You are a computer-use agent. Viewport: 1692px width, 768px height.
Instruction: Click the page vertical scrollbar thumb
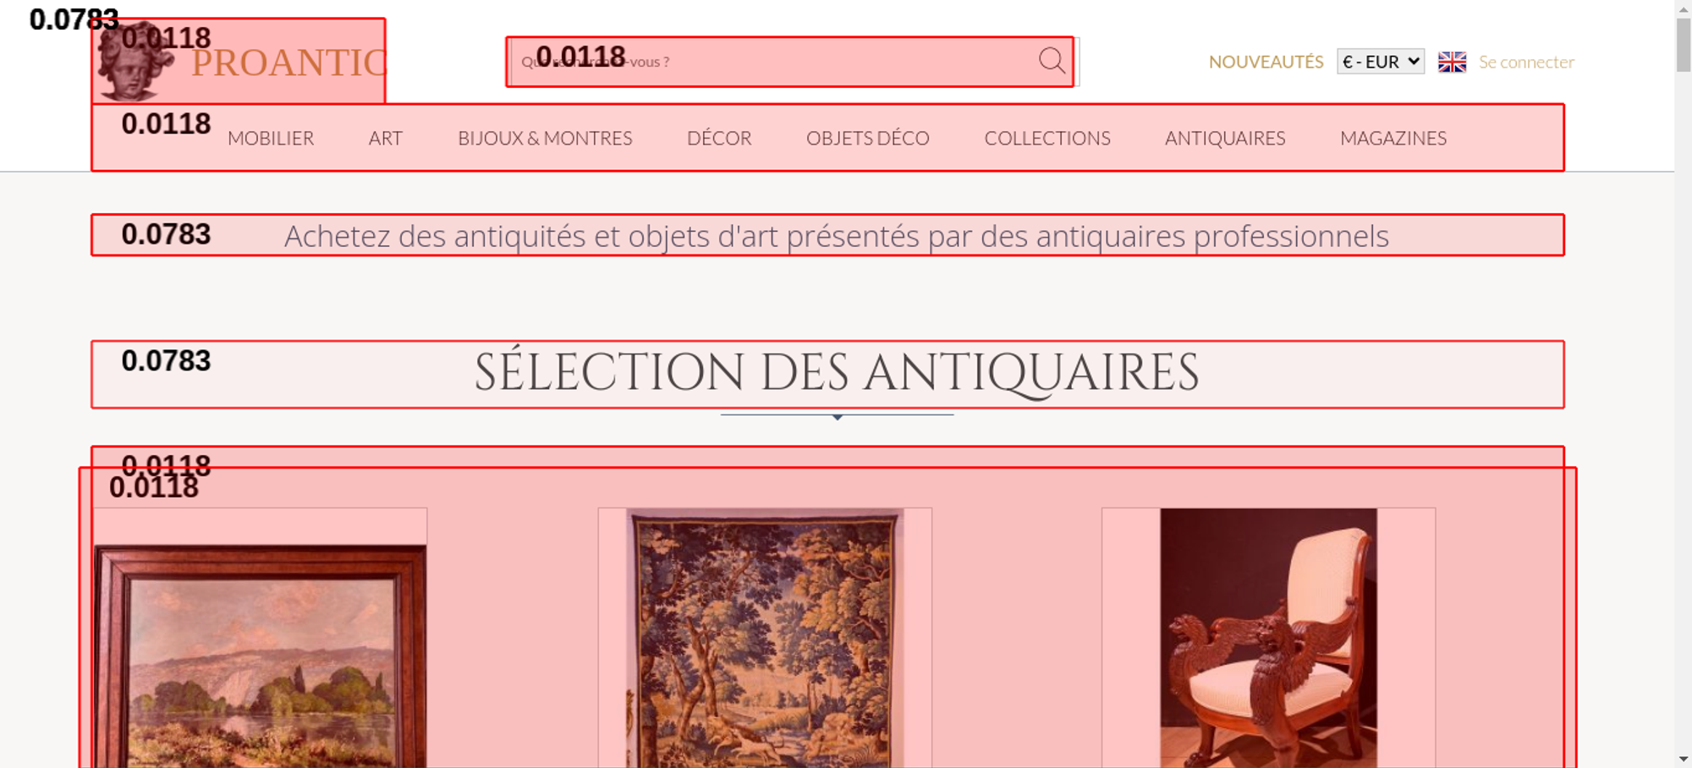[x=1684, y=44]
